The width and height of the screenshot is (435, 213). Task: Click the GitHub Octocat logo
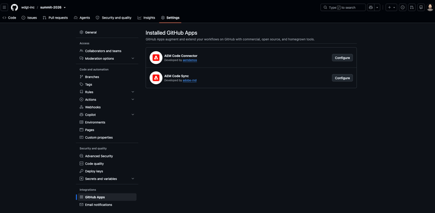[14, 8]
